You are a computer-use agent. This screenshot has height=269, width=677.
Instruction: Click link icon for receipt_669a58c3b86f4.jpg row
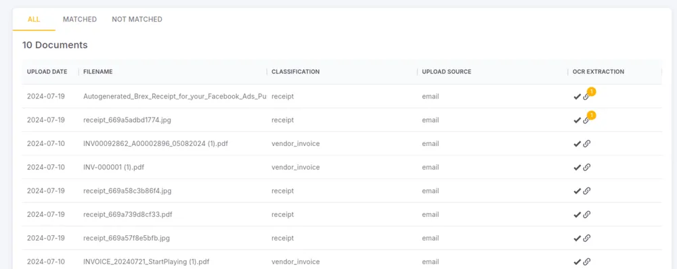[586, 191]
